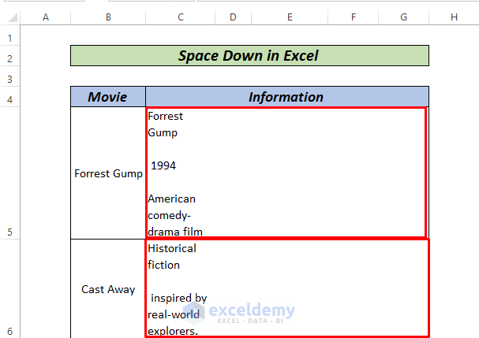Click the 'Forrest Gump' movie name cell

click(108, 173)
